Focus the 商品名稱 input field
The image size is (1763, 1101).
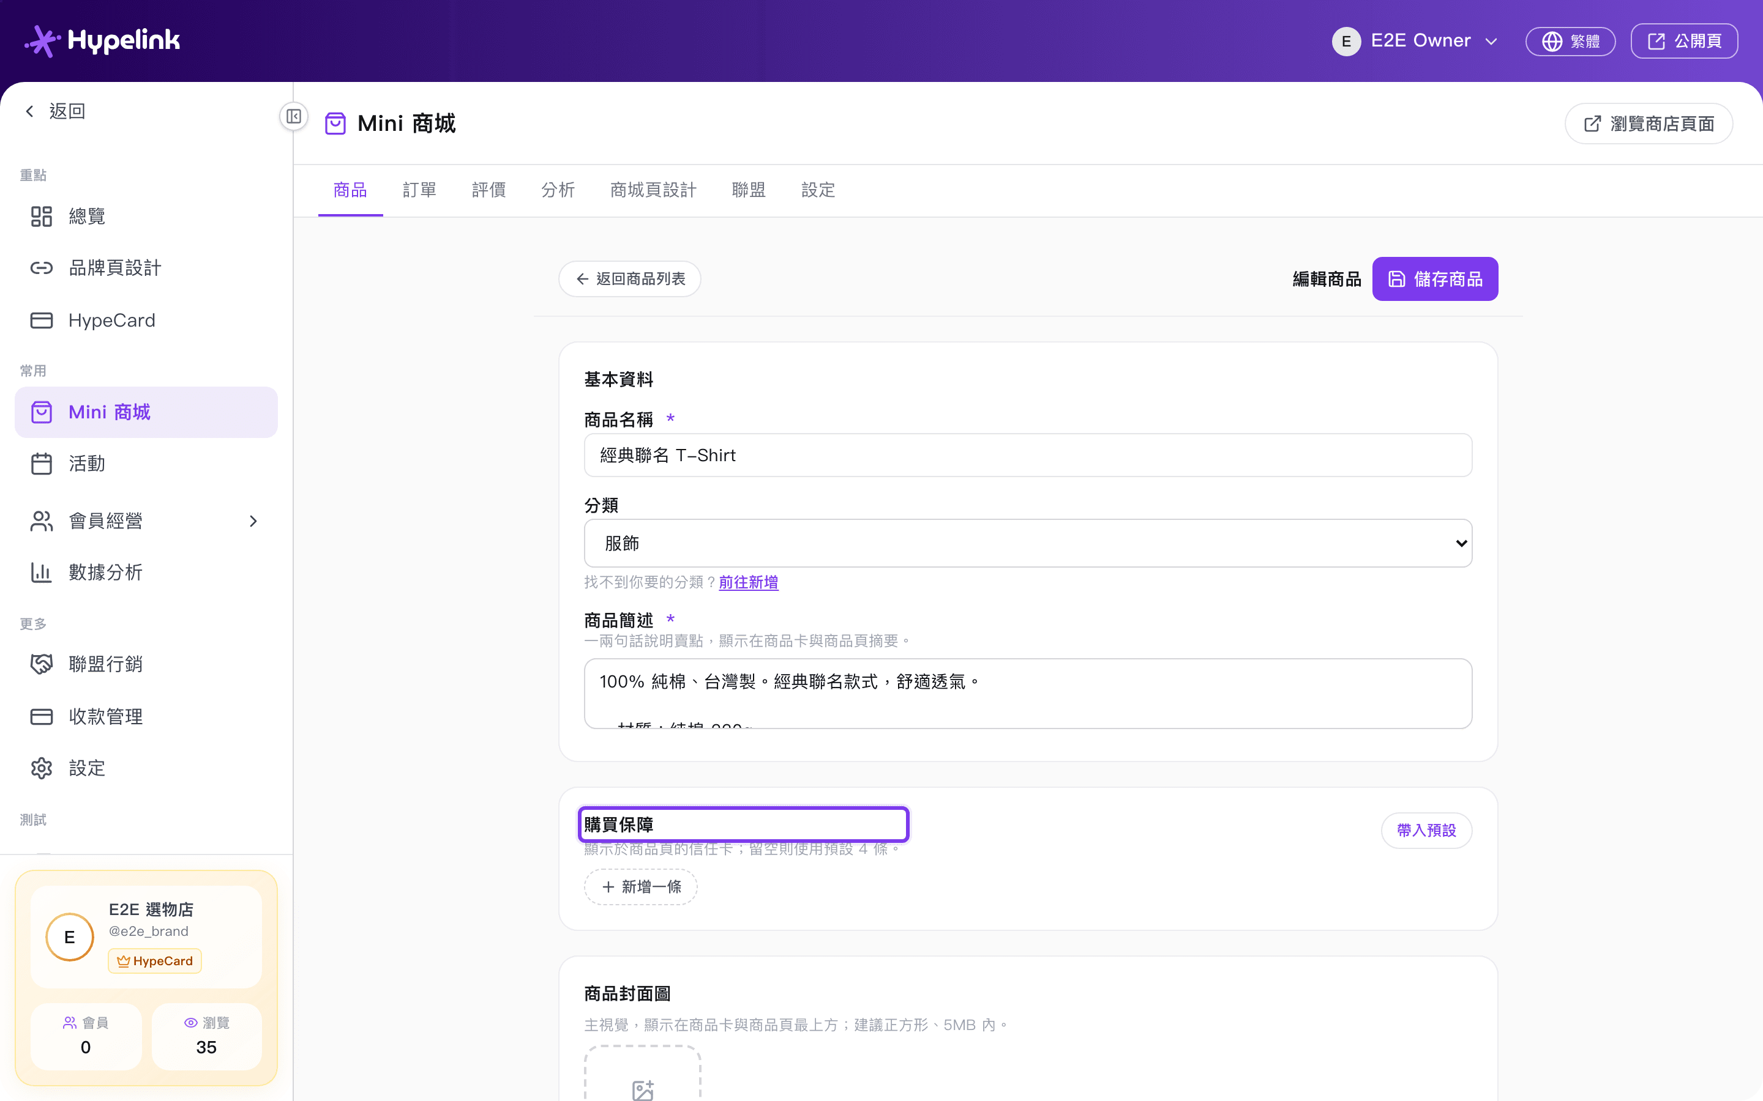(x=1028, y=455)
